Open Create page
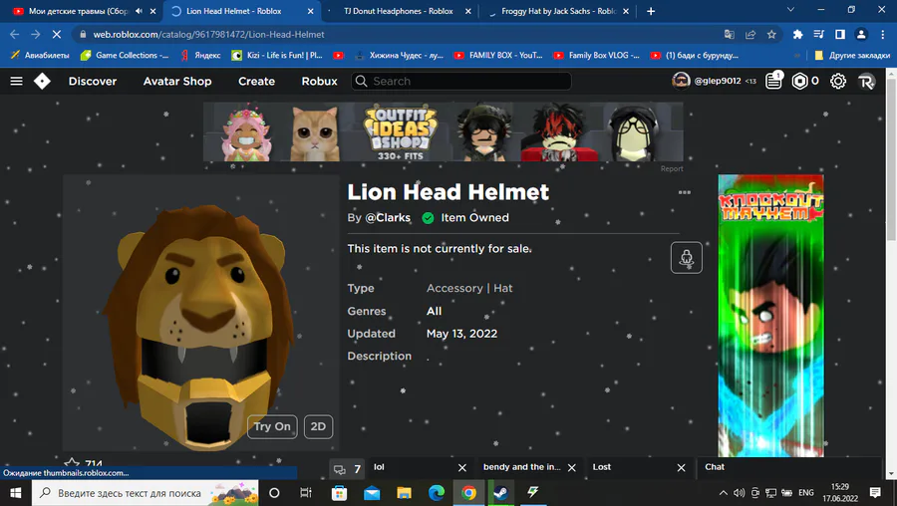 [256, 82]
